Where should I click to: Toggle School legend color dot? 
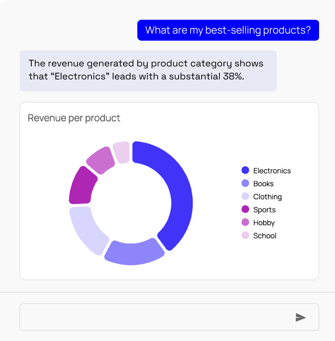(x=245, y=235)
